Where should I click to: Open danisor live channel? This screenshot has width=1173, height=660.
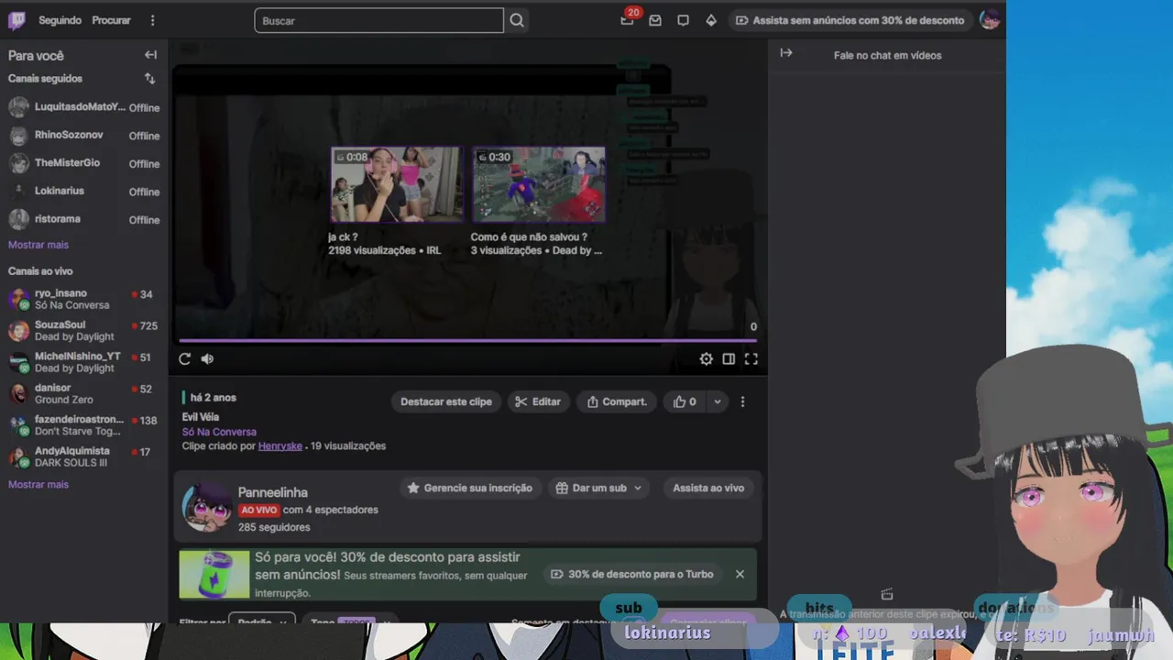84,394
